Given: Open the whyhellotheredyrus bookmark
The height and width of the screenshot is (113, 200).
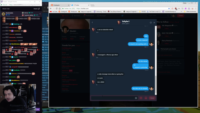Looking at the screenshot, I should click(x=169, y=12).
